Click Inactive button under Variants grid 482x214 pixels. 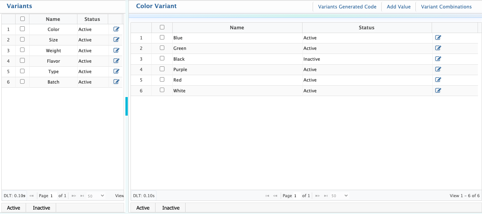41,208
